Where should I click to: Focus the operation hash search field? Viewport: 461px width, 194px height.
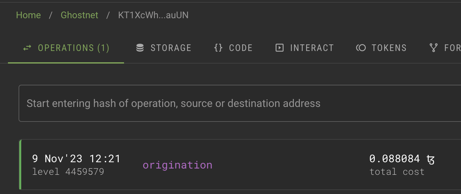click(232, 103)
